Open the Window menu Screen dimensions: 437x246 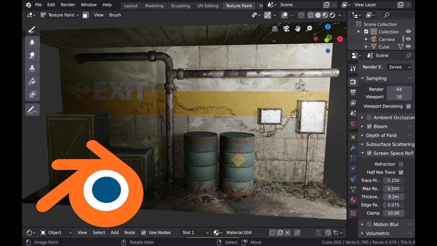(x=89, y=5)
